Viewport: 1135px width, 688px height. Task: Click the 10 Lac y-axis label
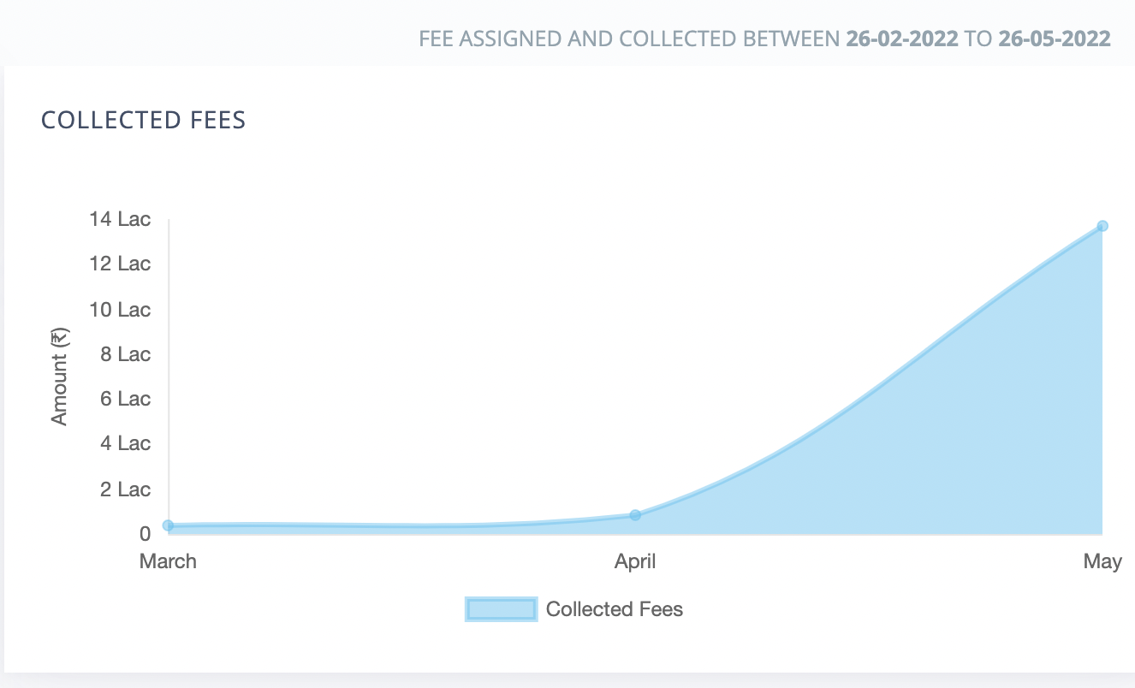(x=120, y=309)
